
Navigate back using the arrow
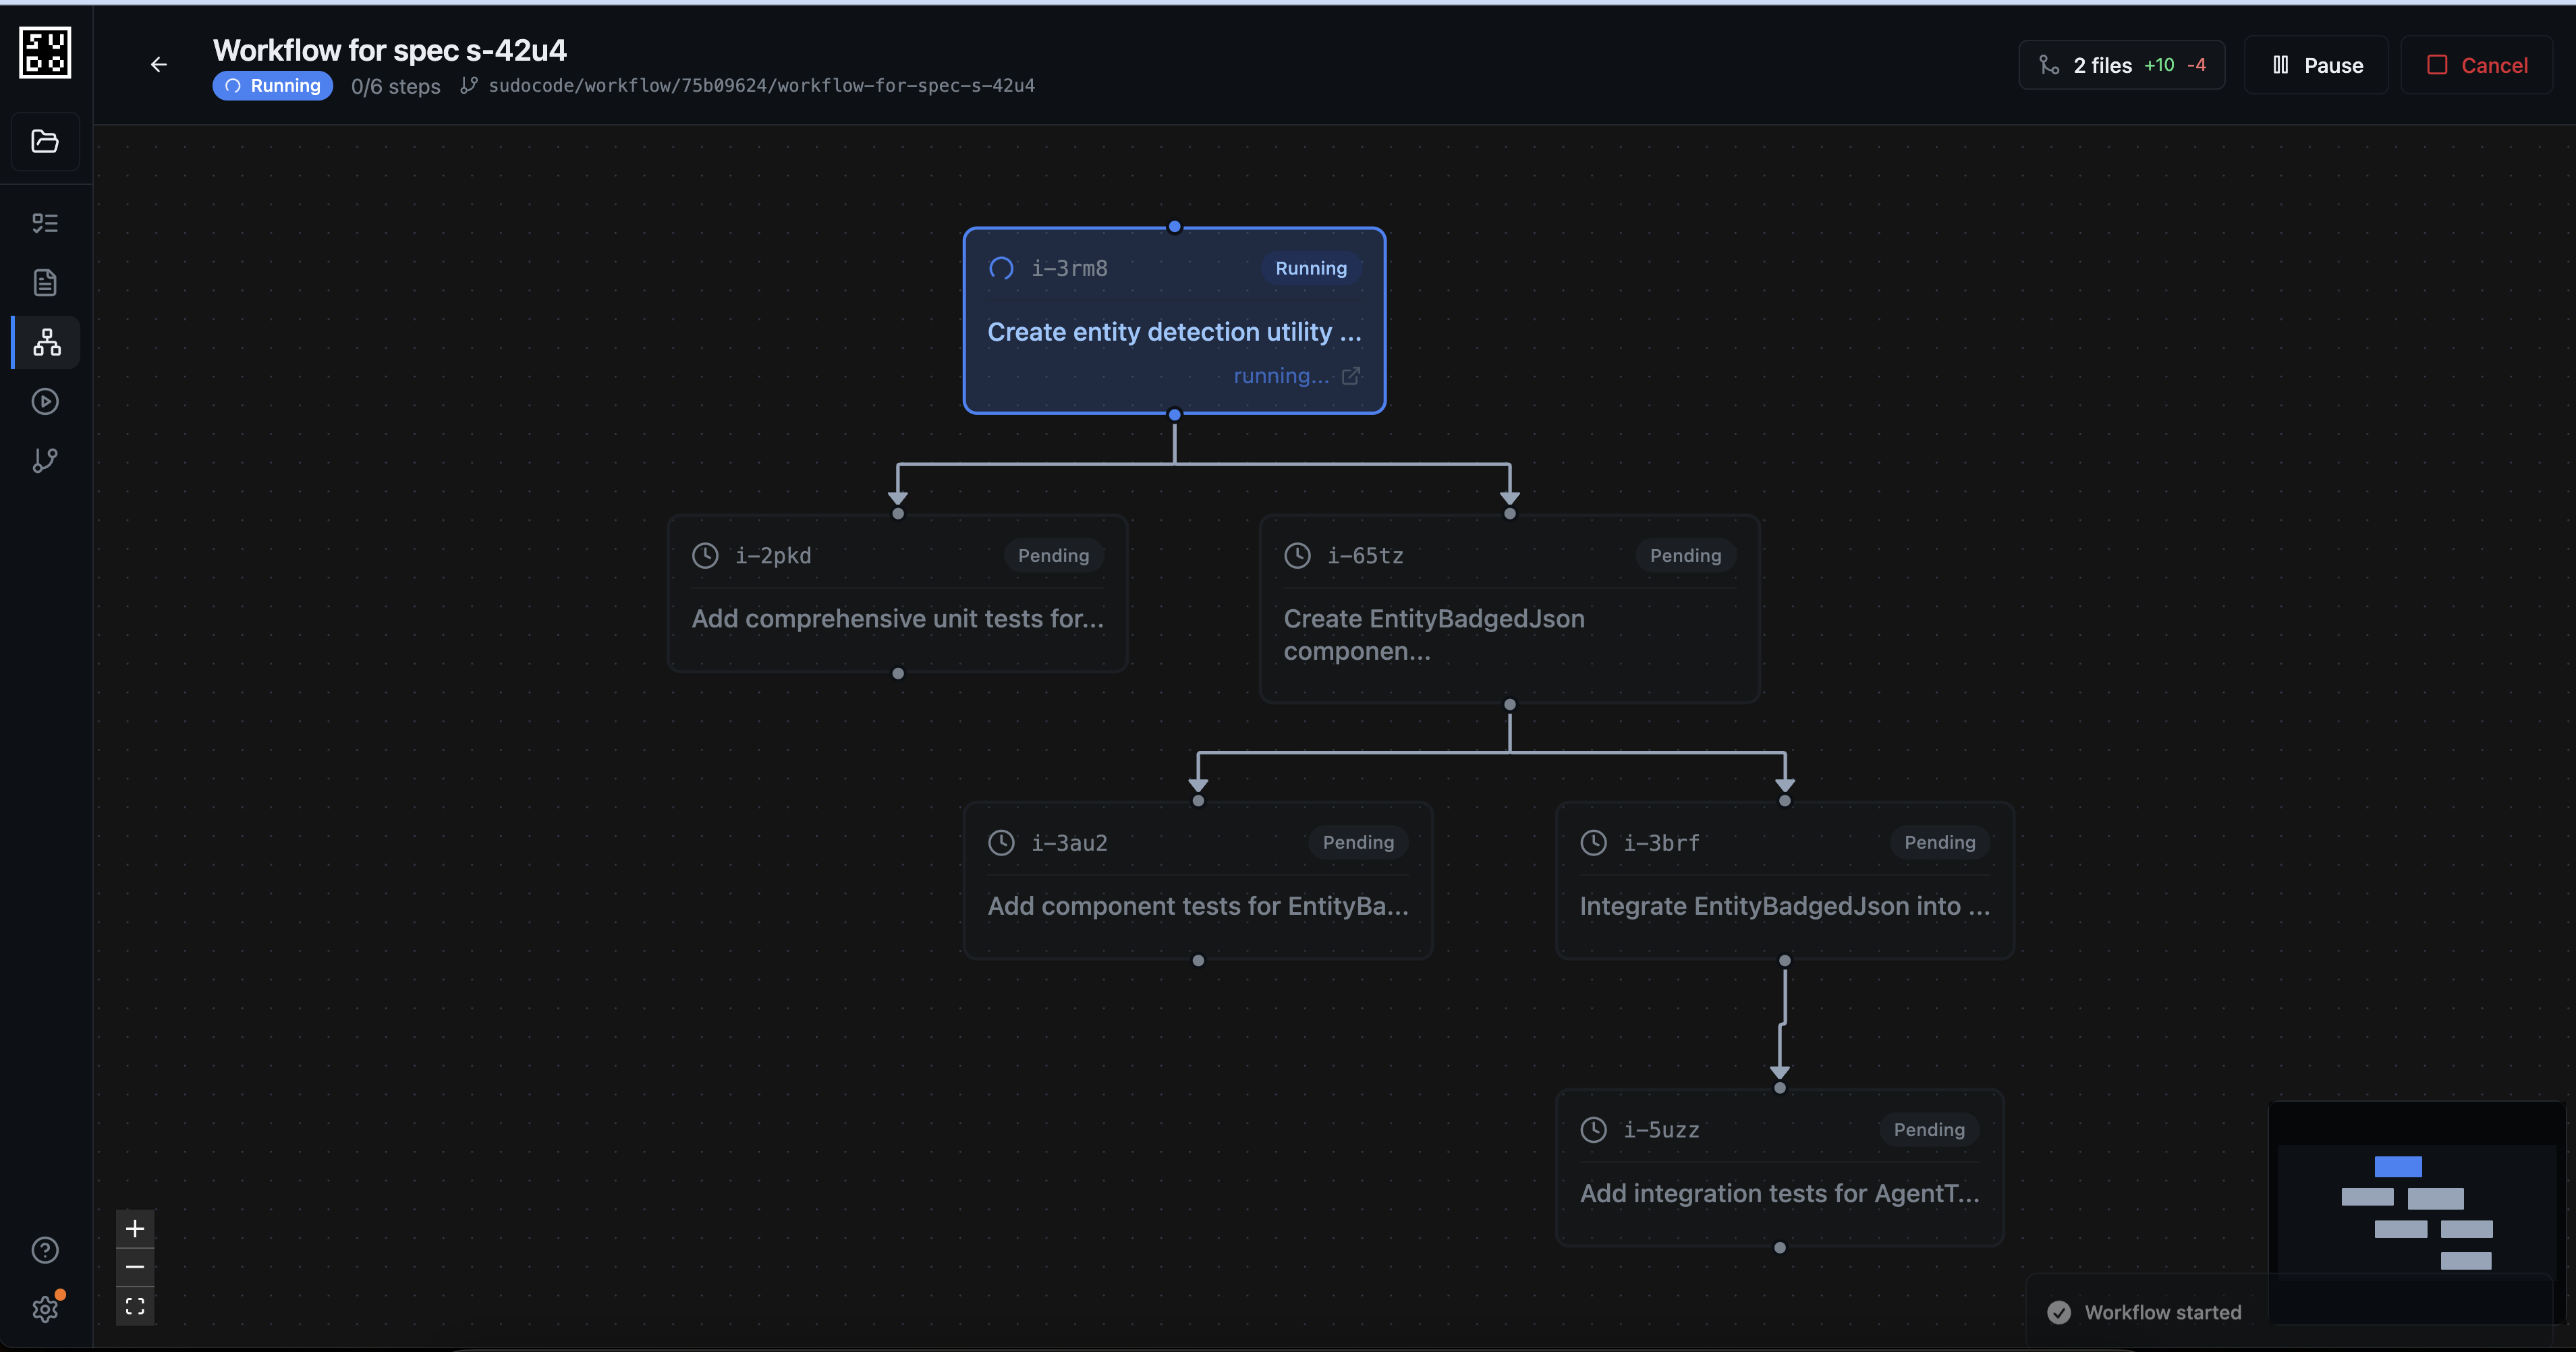tap(159, 64)
